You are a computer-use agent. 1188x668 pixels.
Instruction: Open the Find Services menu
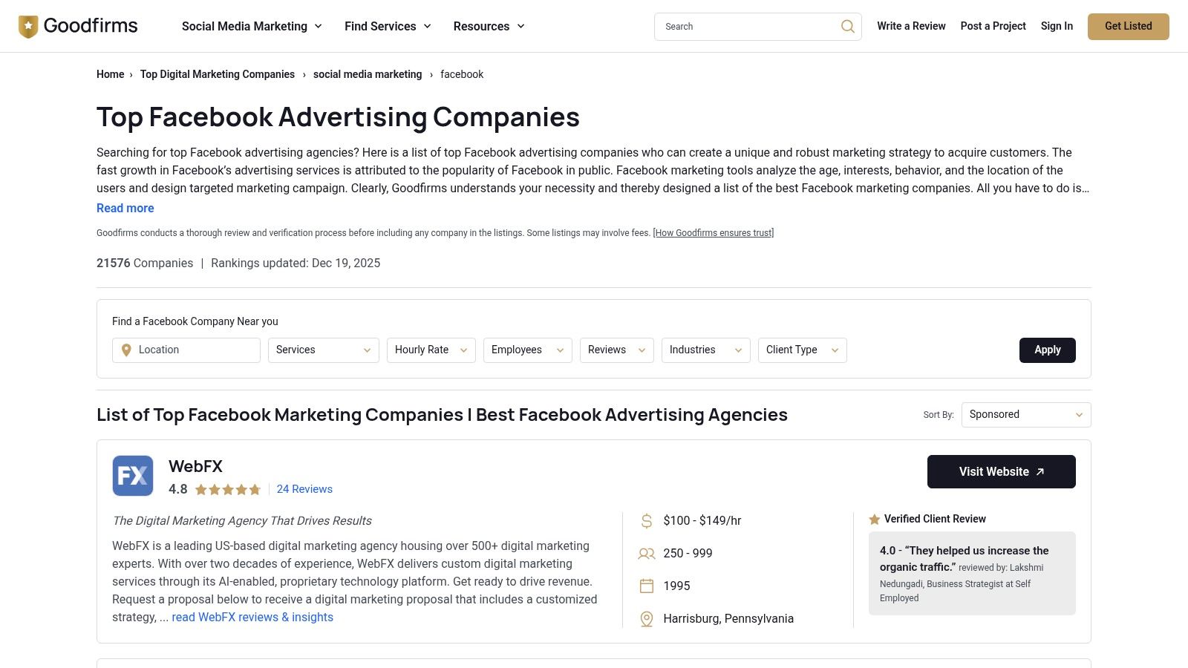387,26
